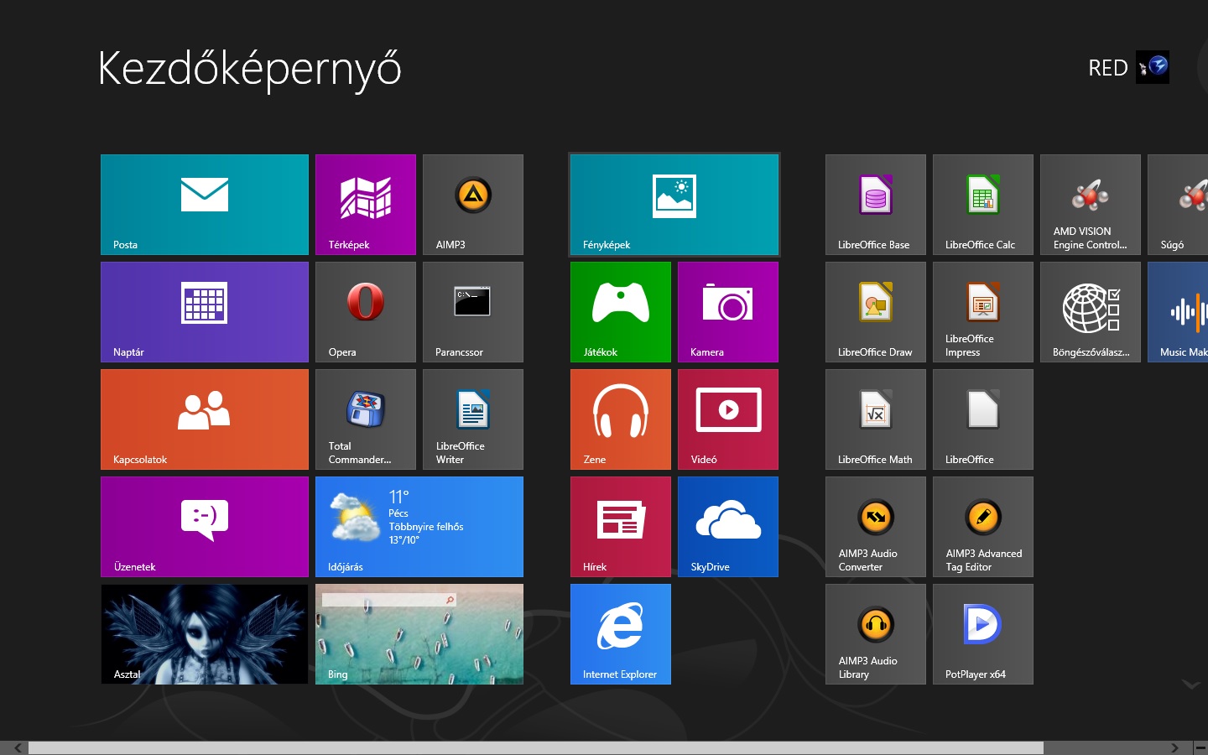Image resolution: width=1208 pixels, height=755 pixels.
Task: Launch the AIMP3 Audio Converter tile
Action: coord(876,527)
